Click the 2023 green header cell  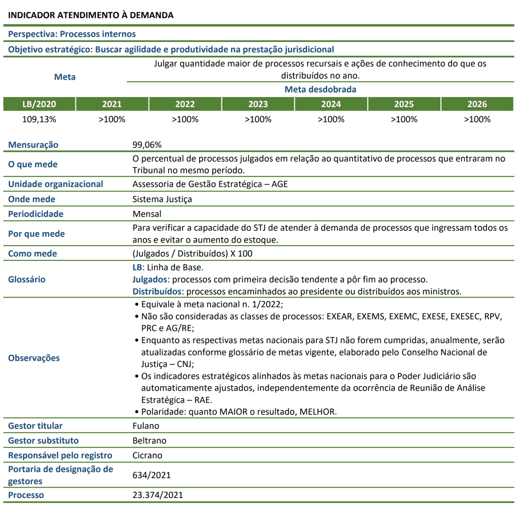(258, 104)
